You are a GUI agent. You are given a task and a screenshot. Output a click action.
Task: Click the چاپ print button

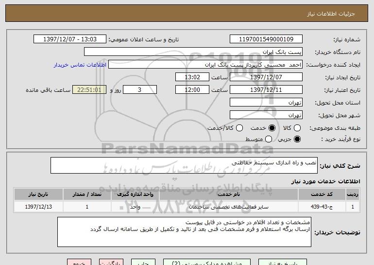(143, 262)
